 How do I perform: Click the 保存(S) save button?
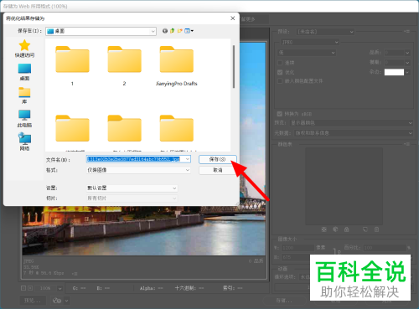pos(218,159)
